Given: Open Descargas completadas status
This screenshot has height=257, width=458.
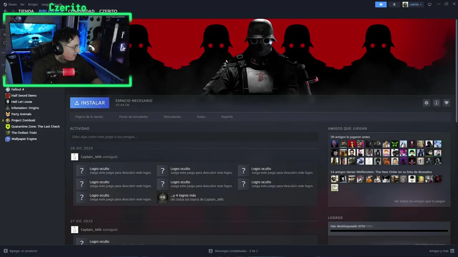Looking at the screenshot, I should (x=236, y=251).
